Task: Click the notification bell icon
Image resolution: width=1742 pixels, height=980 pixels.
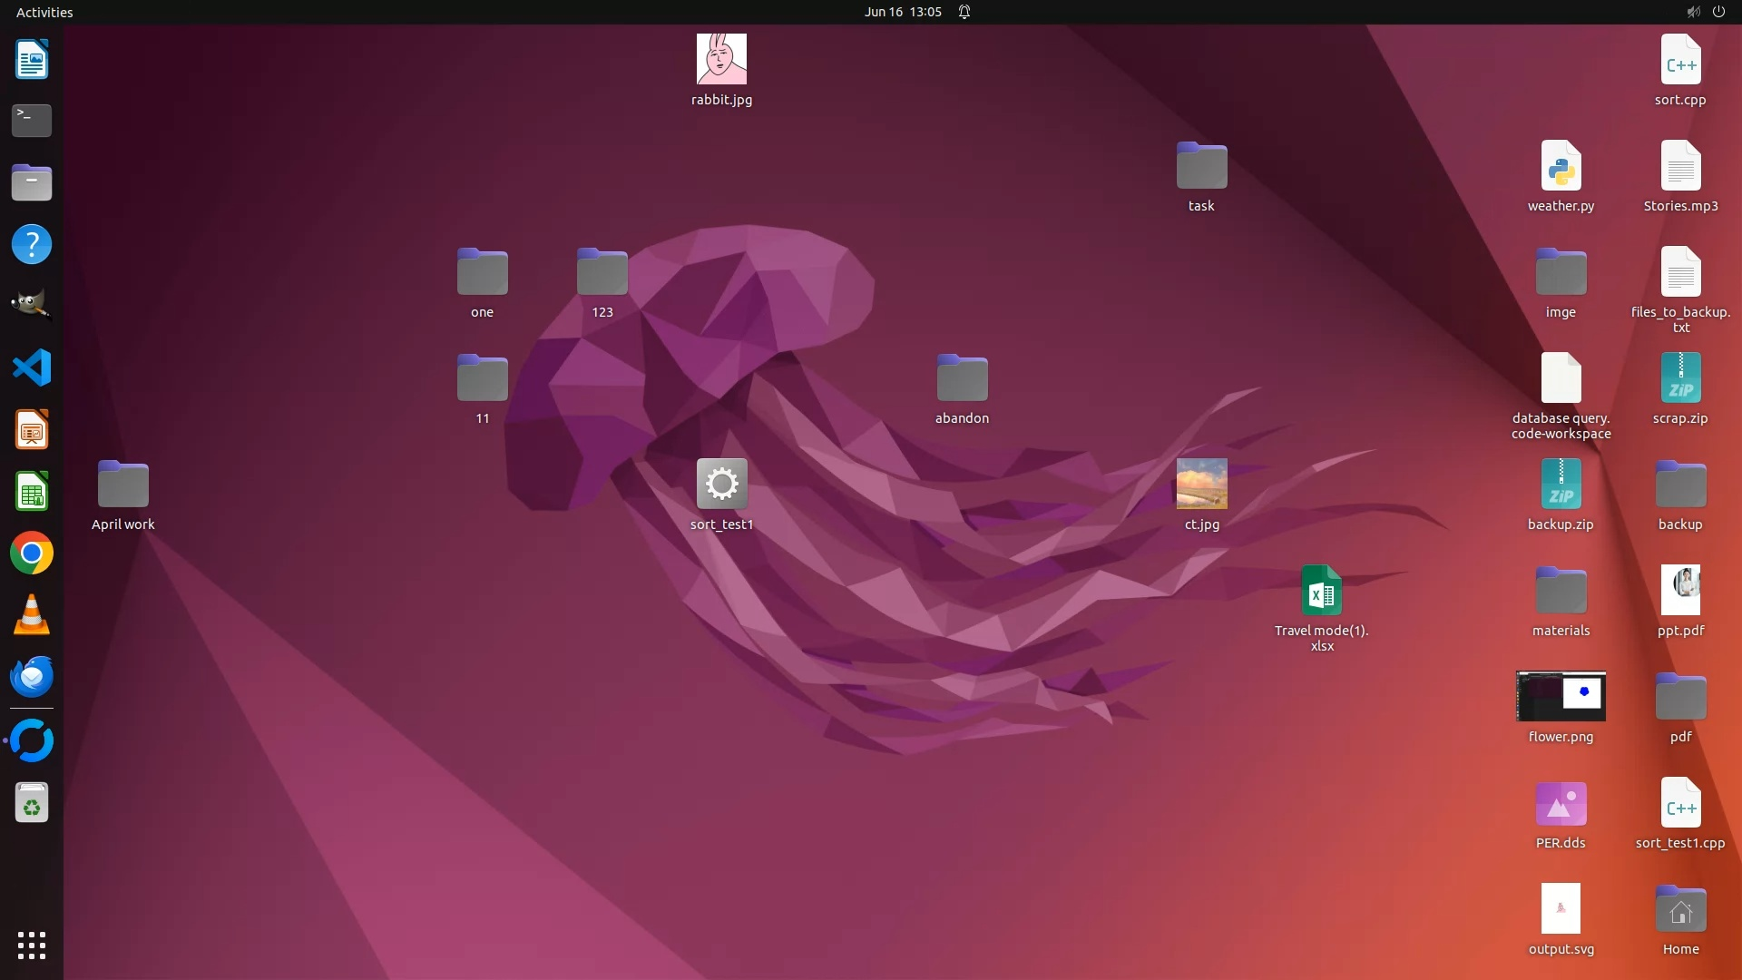Action: click(964, 12)
